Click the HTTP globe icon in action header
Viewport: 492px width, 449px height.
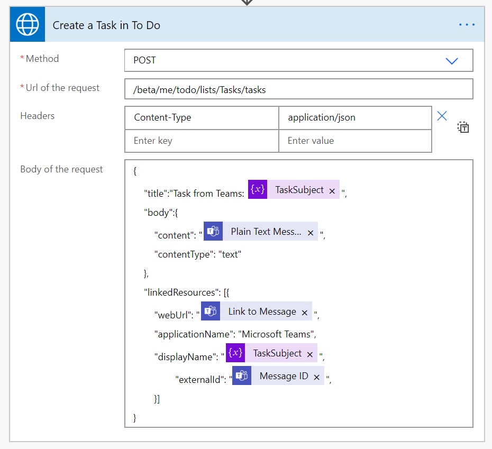[x=27, y=24]
